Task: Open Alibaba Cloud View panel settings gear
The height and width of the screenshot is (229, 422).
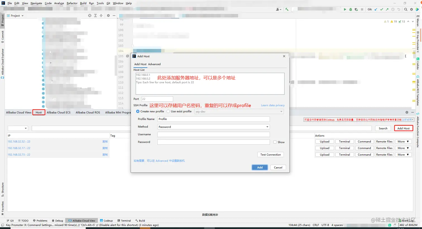Action: [x=407, y=112]
